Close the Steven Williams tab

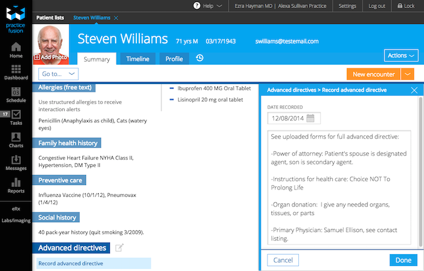coord(116,18)
